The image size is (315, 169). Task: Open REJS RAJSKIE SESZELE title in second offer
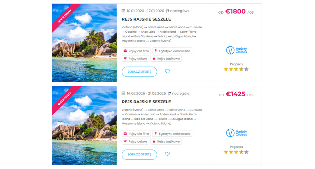146,102
